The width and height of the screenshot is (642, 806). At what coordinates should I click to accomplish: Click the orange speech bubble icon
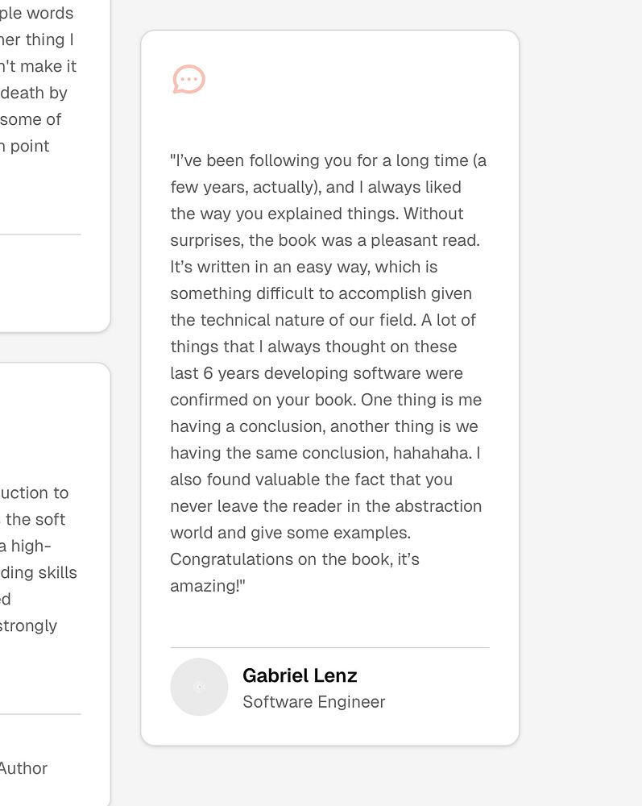189,80
